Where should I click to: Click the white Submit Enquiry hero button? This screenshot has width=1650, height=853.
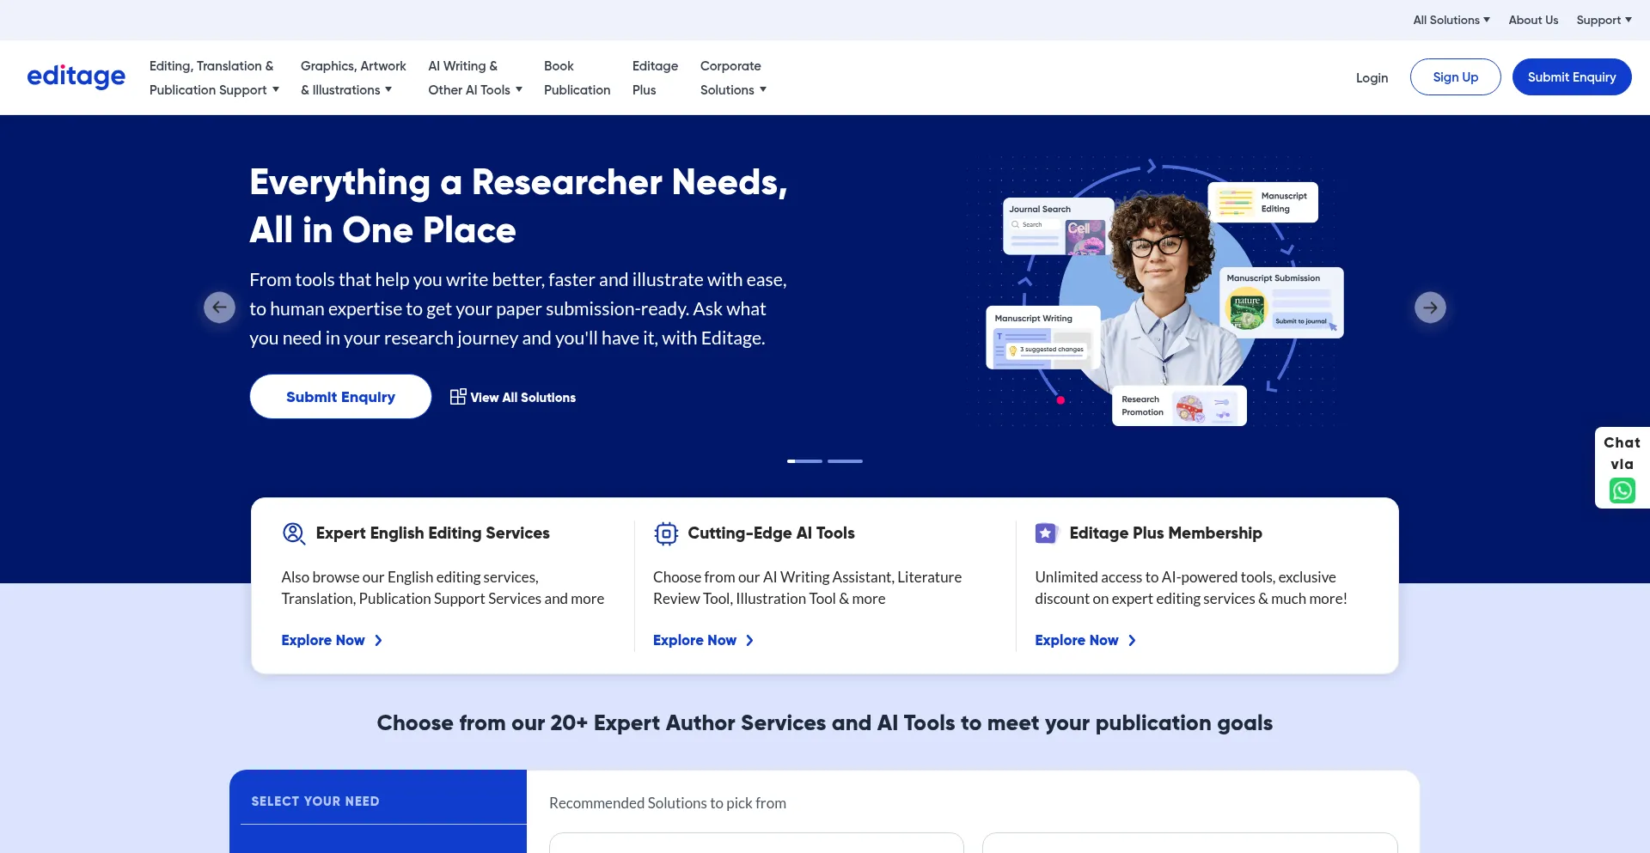click(340, 396)
